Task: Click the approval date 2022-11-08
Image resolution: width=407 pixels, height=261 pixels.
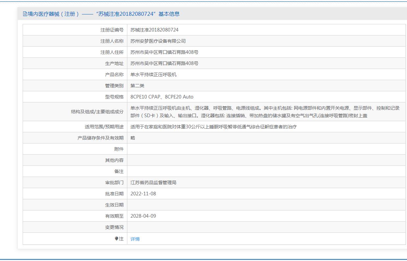Action: point(143,194)
